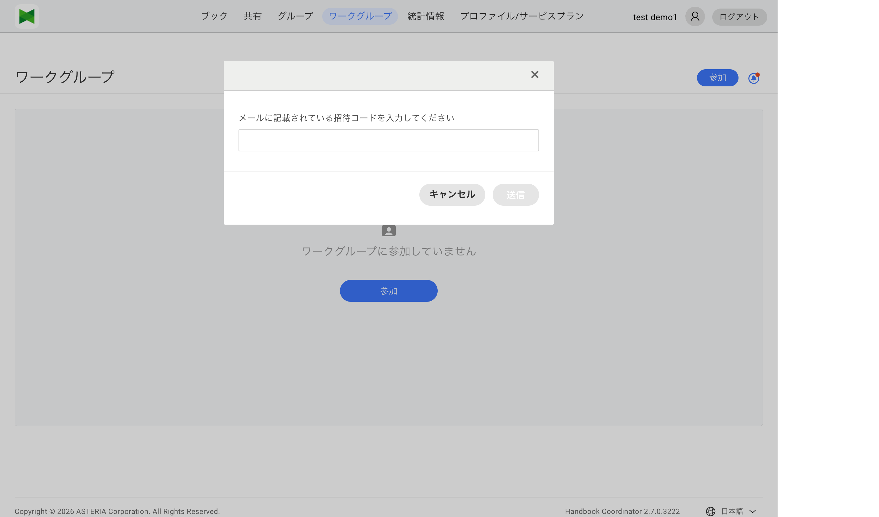Click the test demo1 username text
Screen dimensions: 879x517
[655, 17]
